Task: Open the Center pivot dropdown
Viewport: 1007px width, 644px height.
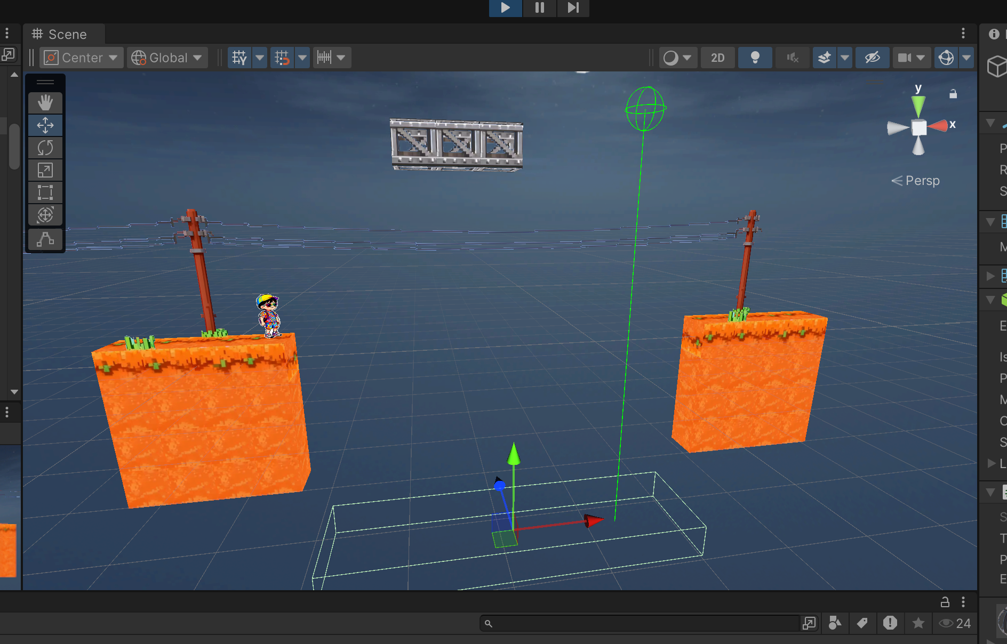Action: [x=81, y=58]
